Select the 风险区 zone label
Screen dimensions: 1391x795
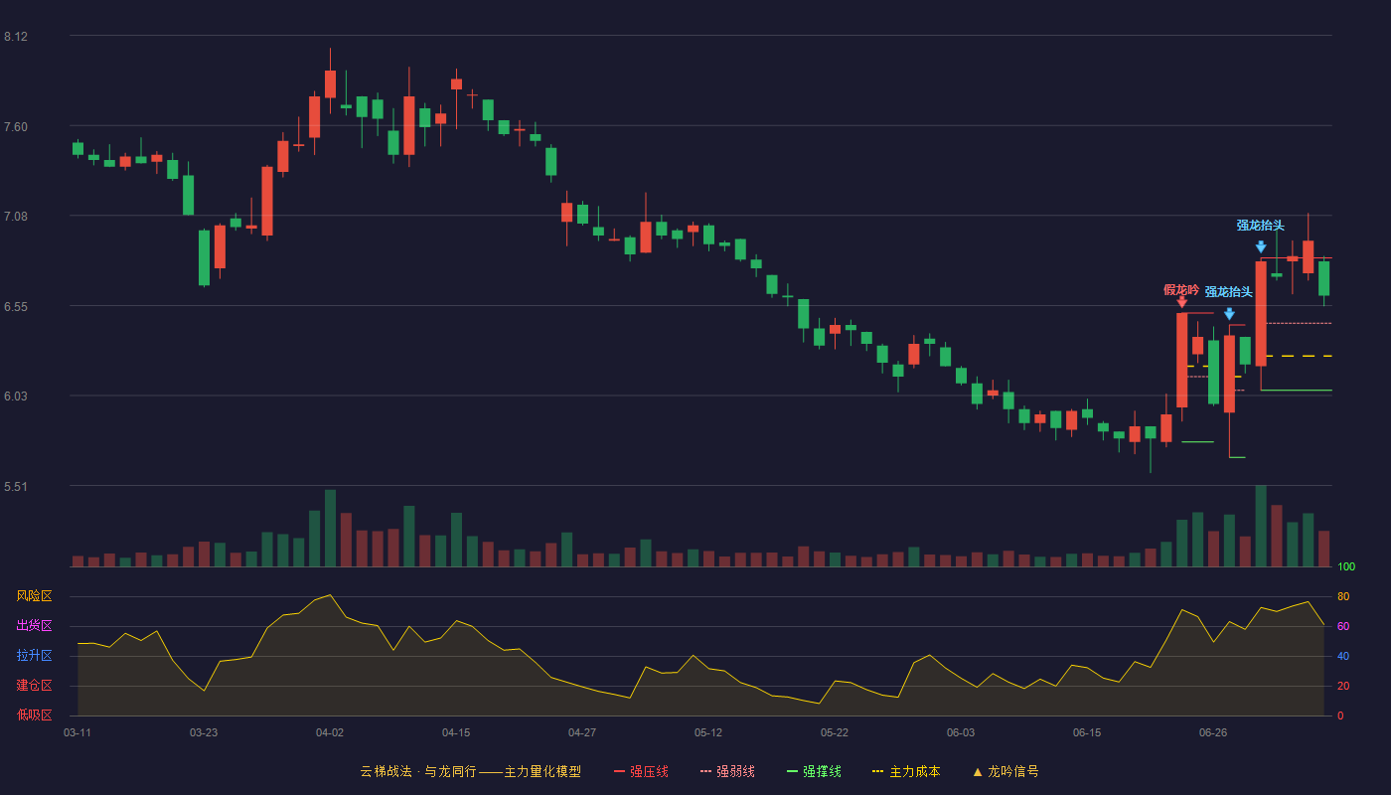(x=34, y=596)
